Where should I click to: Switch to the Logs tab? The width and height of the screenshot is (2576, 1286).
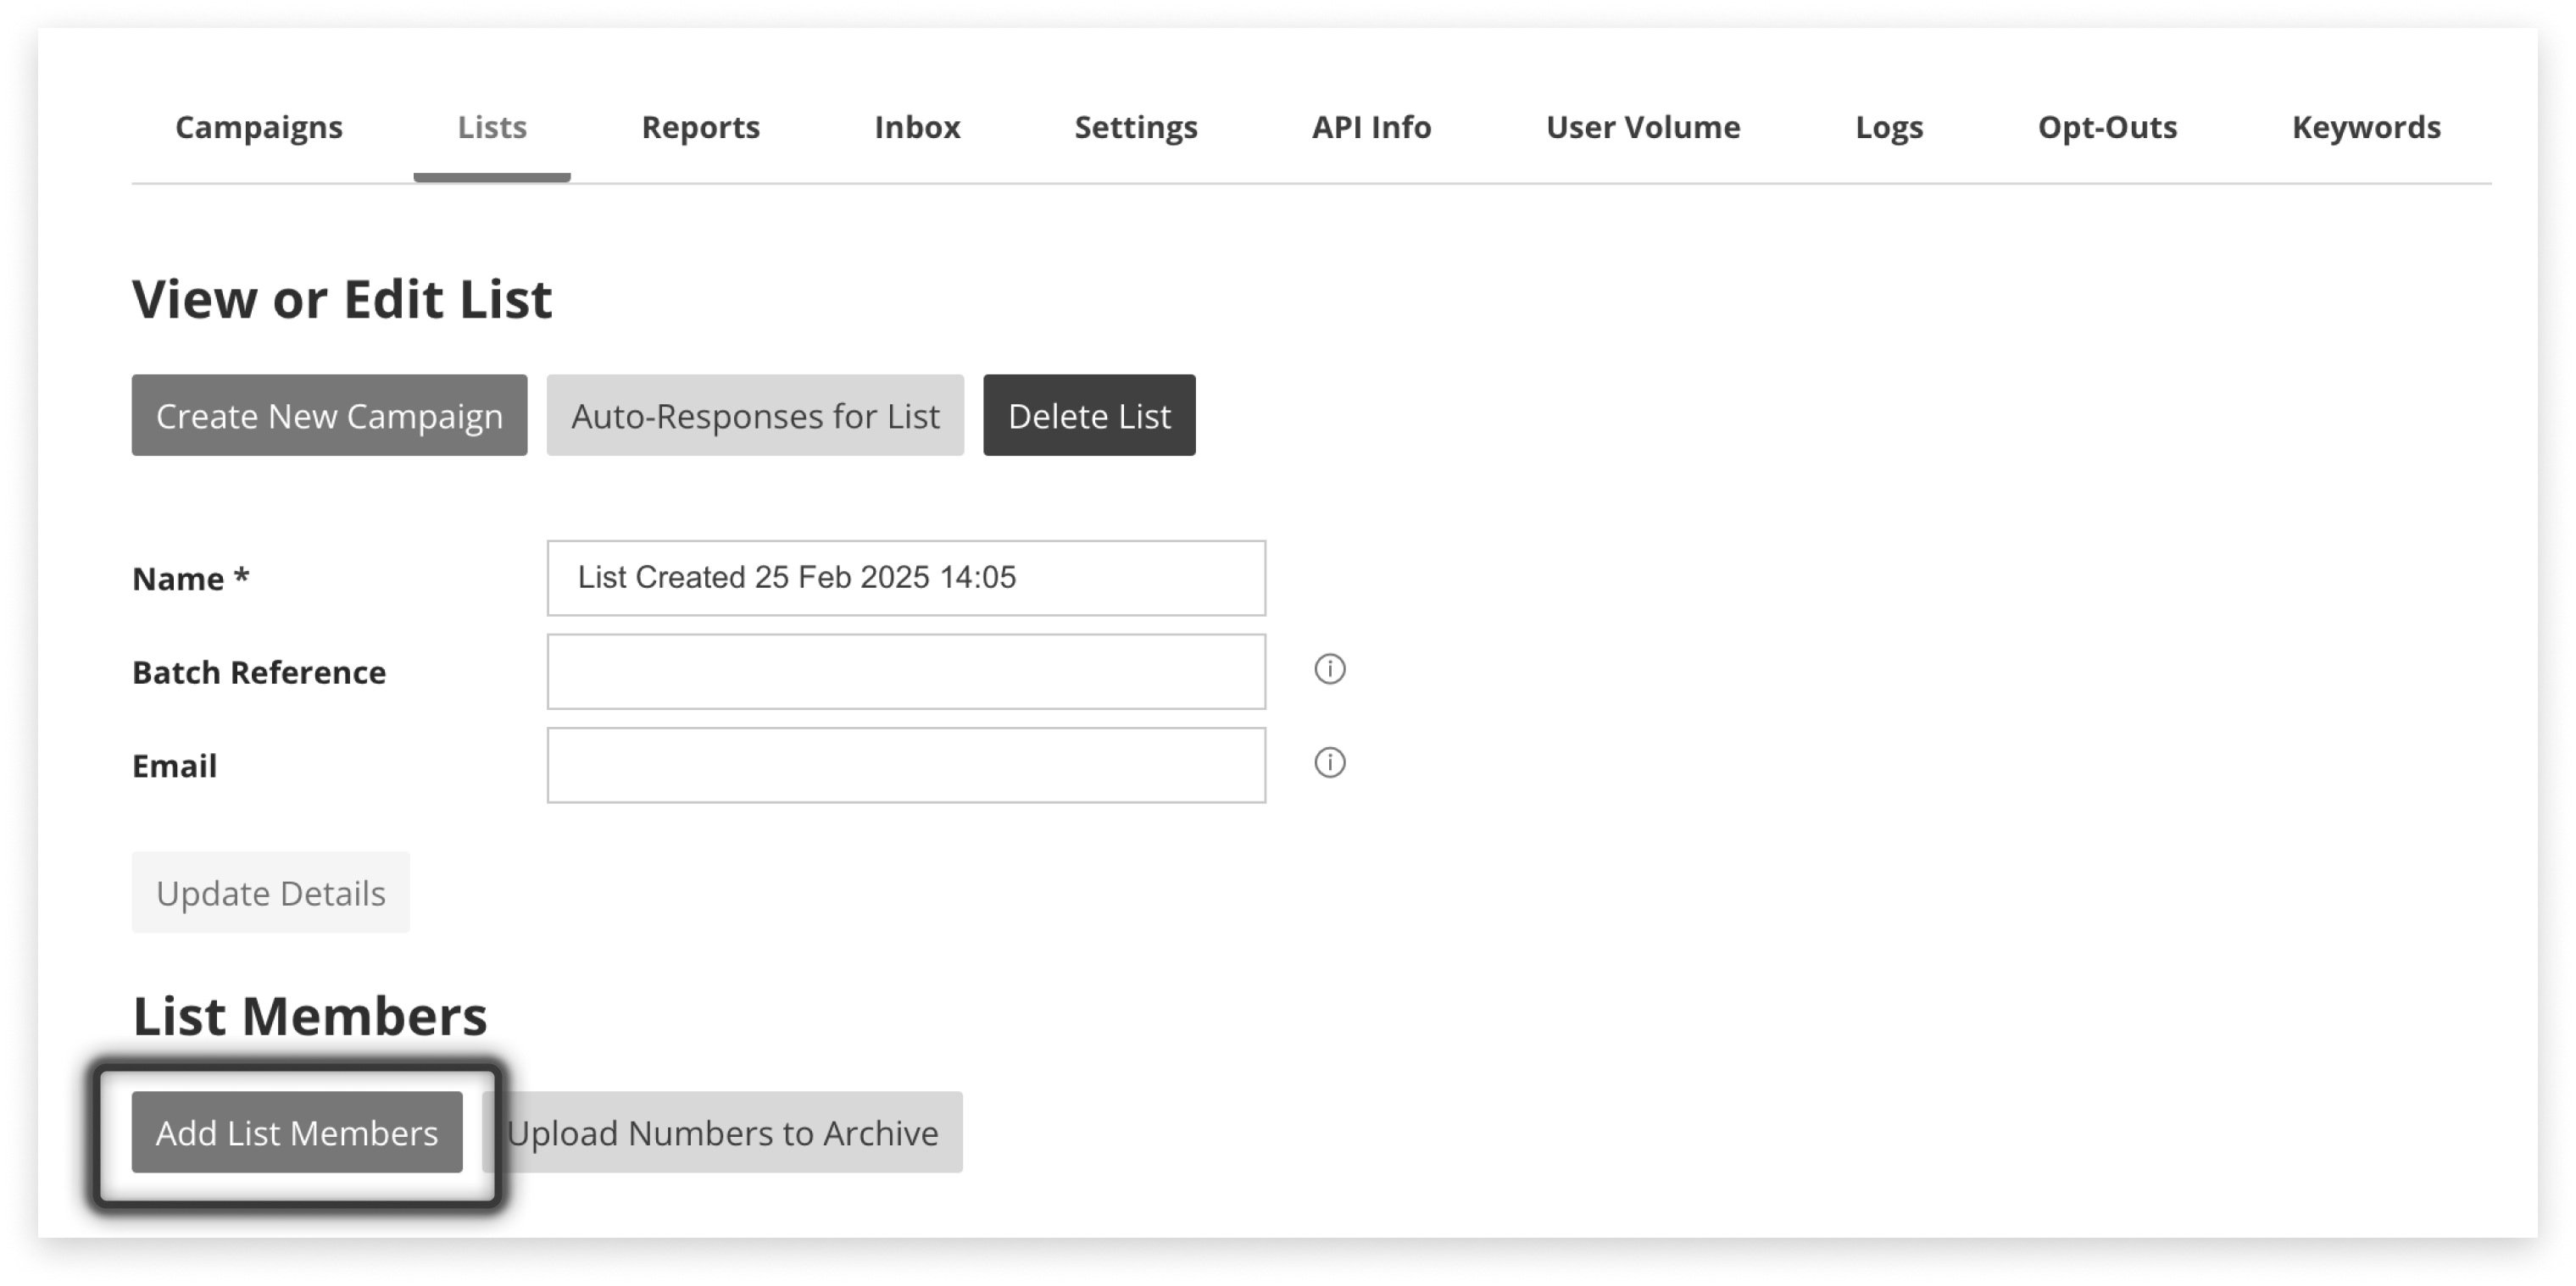[1888, 127]
